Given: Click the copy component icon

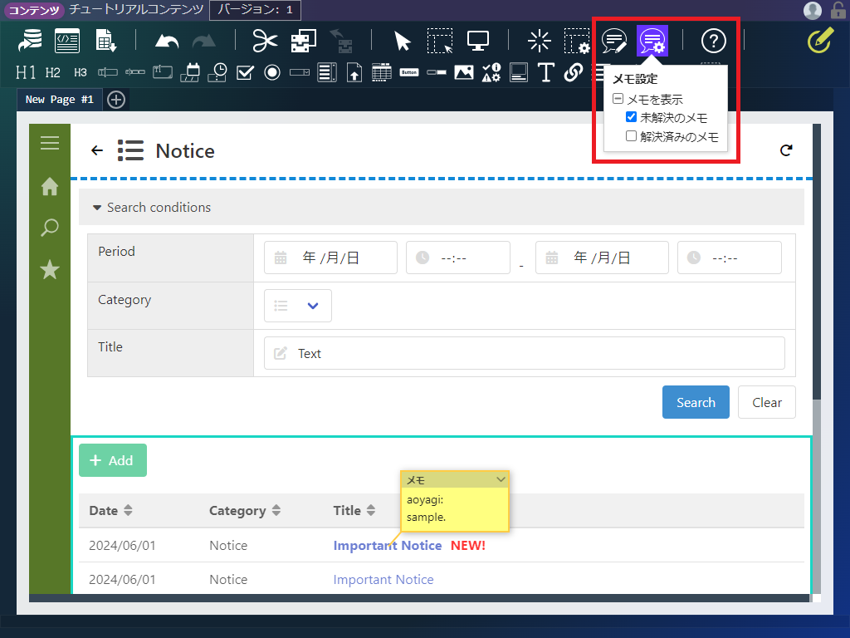Looking at the screenshot, I should point(304,41).
